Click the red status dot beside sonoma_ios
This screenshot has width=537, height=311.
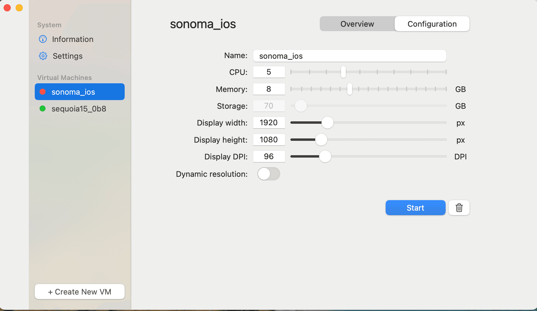(x=42, y=92)
